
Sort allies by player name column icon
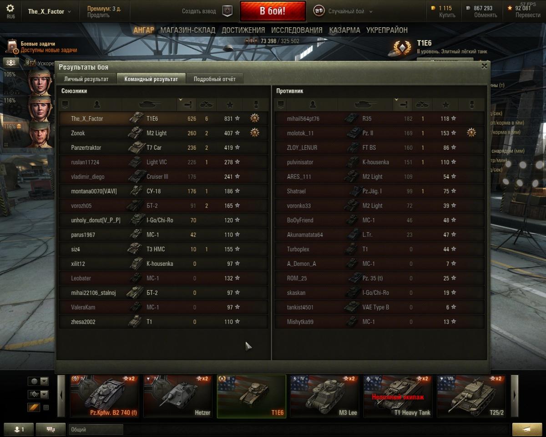pos(97,105)
